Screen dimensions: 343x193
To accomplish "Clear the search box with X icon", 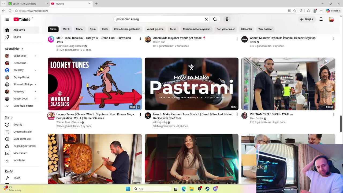I will [206, 19].
